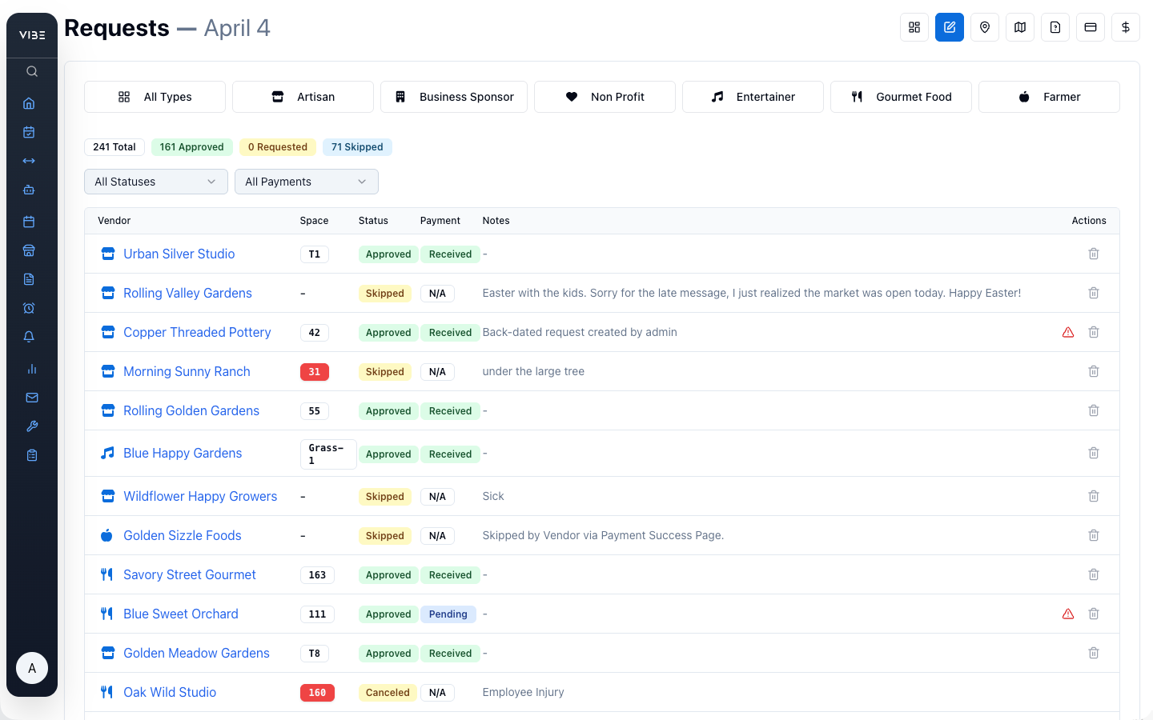Open the dollar sign payments view
The image size is (1153, 720).
1126,26
